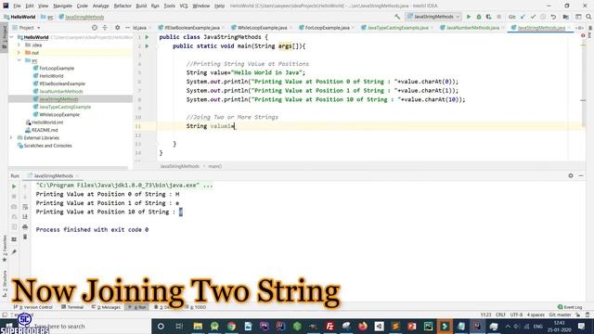
Task: Show Git history clock icon
Action: tap(543, 17)
